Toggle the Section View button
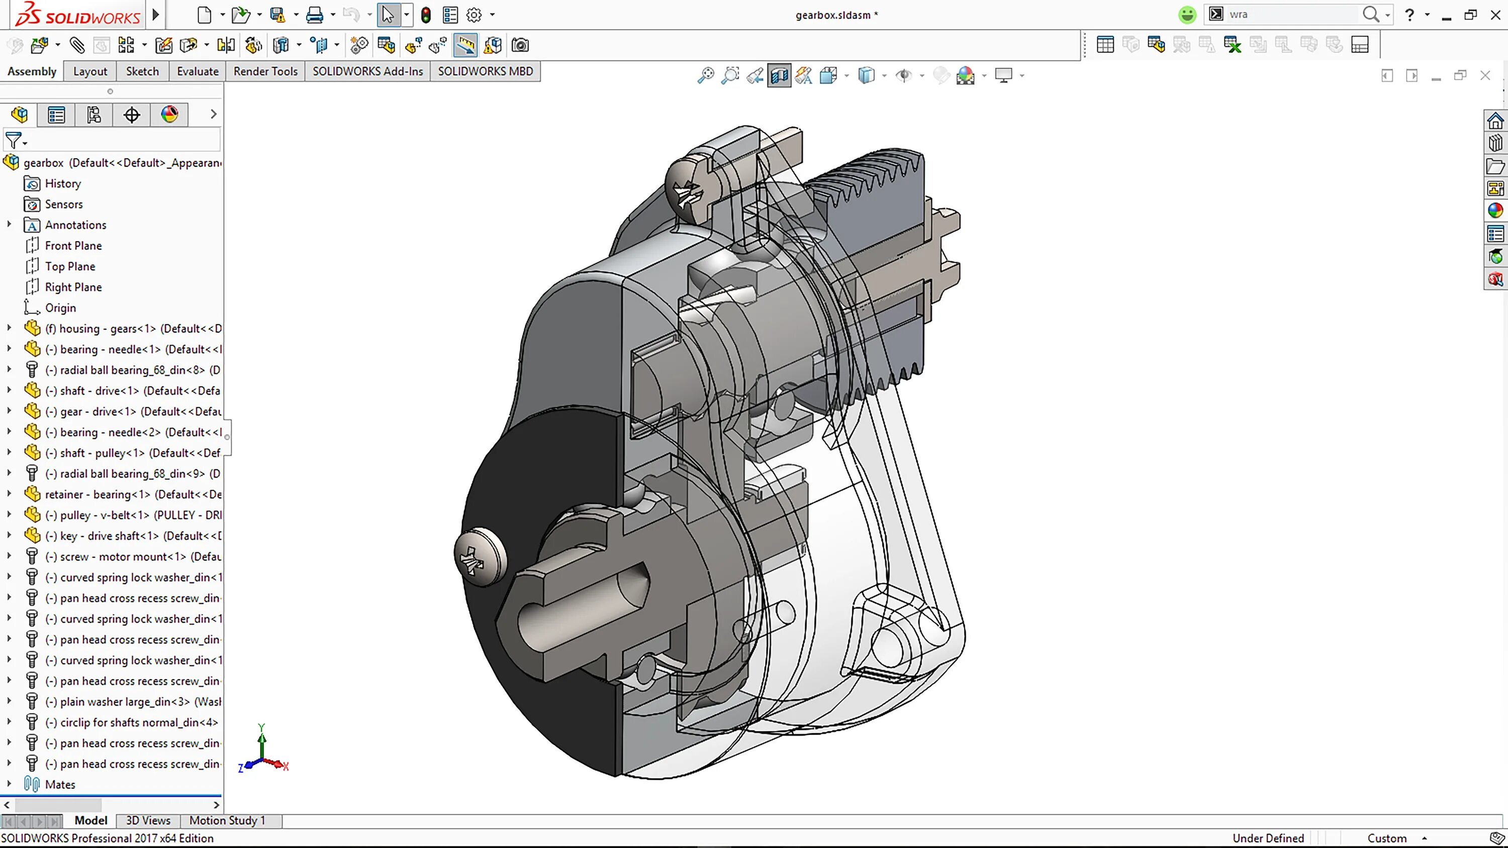The image size is (1508, 848). point(779,75)
